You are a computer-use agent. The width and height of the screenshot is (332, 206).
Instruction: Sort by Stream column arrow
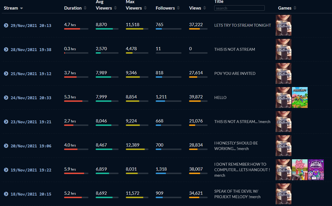[21, 8]
